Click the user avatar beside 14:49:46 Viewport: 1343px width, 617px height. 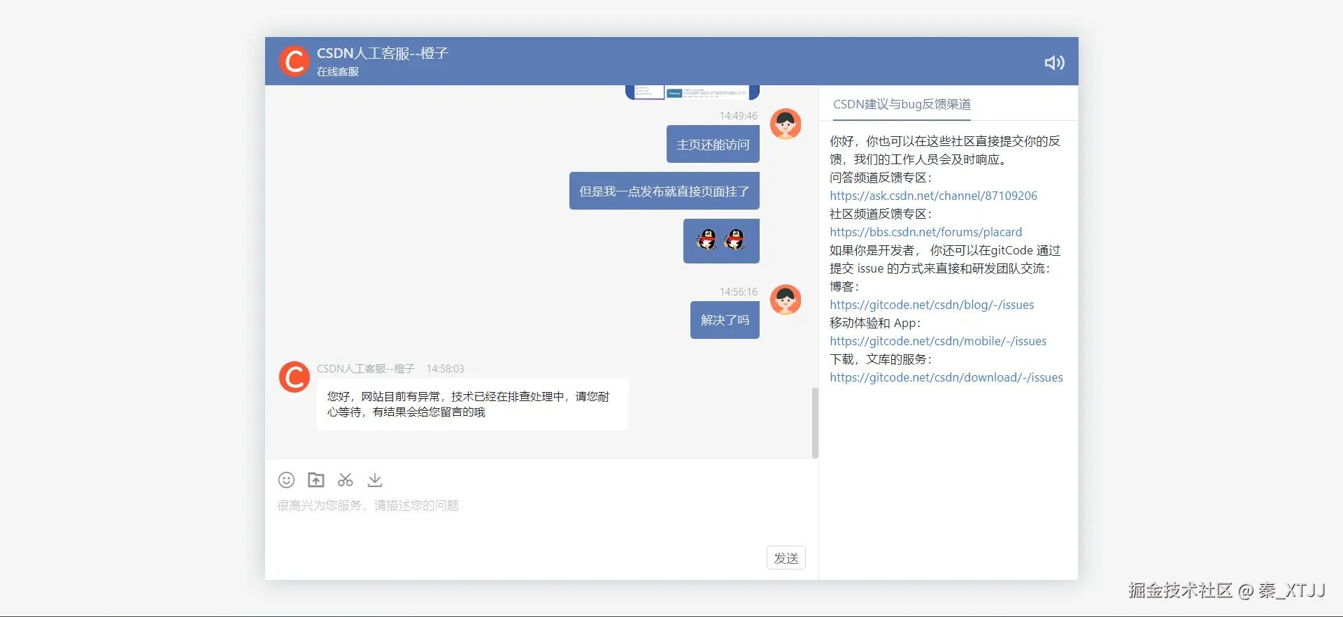786,124
